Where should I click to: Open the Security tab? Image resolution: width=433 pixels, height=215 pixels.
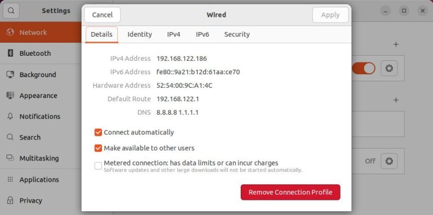237,34
